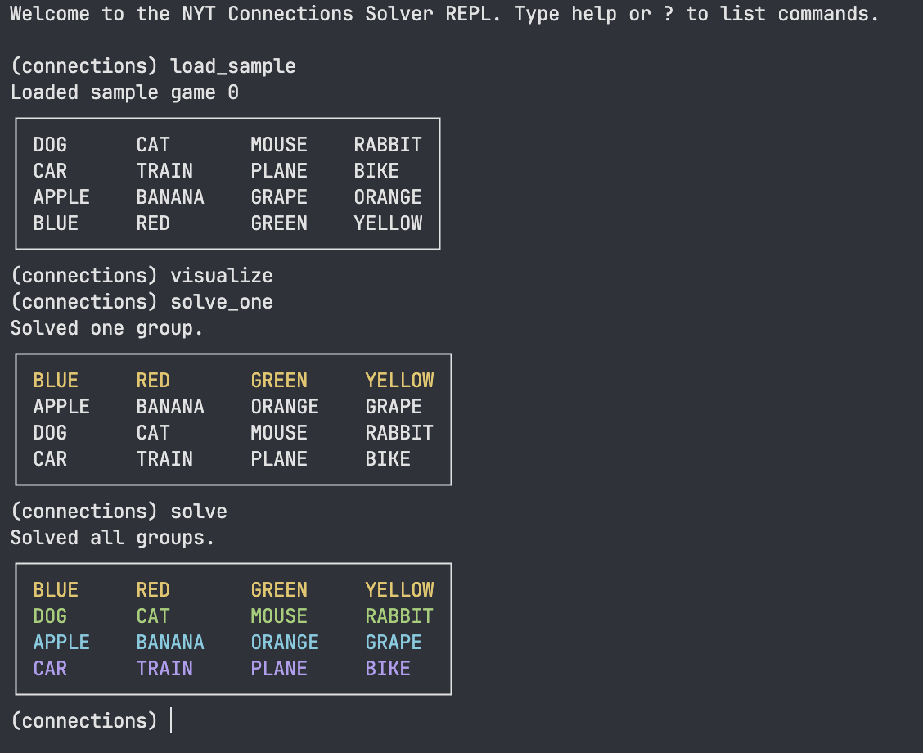Click the green DOG word

[x=50, y=615]
